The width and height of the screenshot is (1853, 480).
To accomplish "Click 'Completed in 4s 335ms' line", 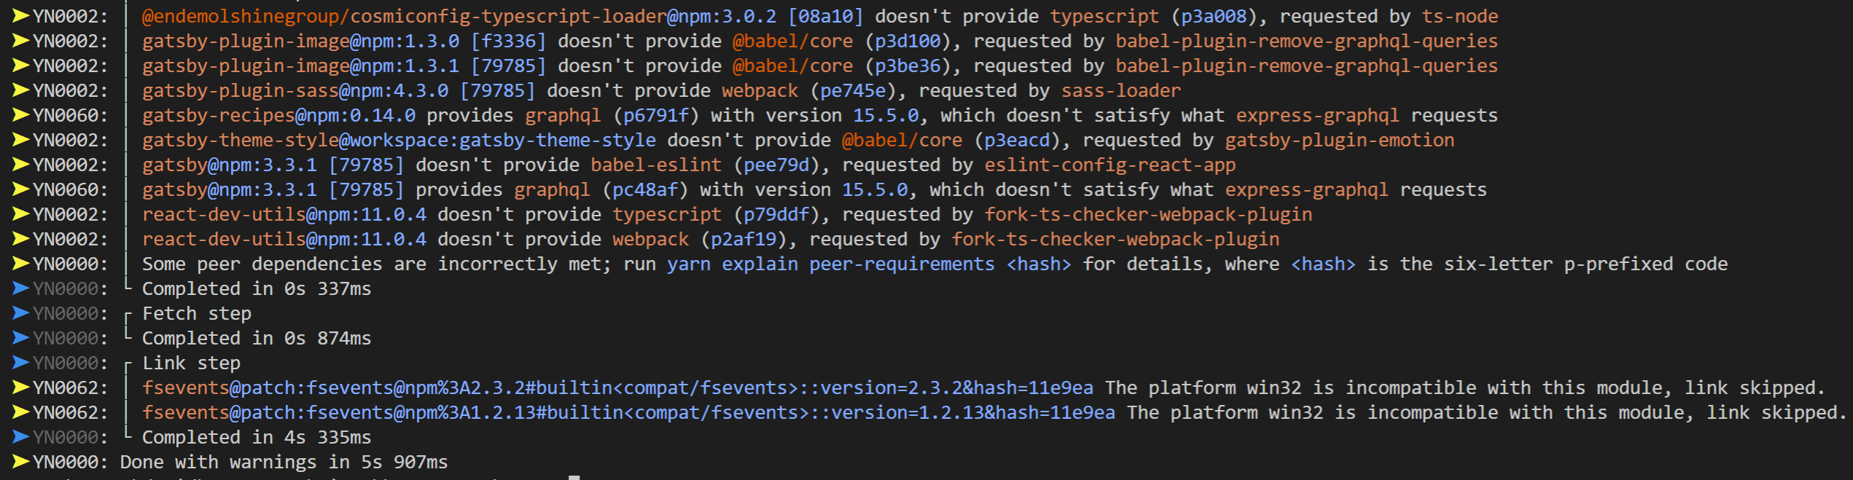I will tap(257, 437).
